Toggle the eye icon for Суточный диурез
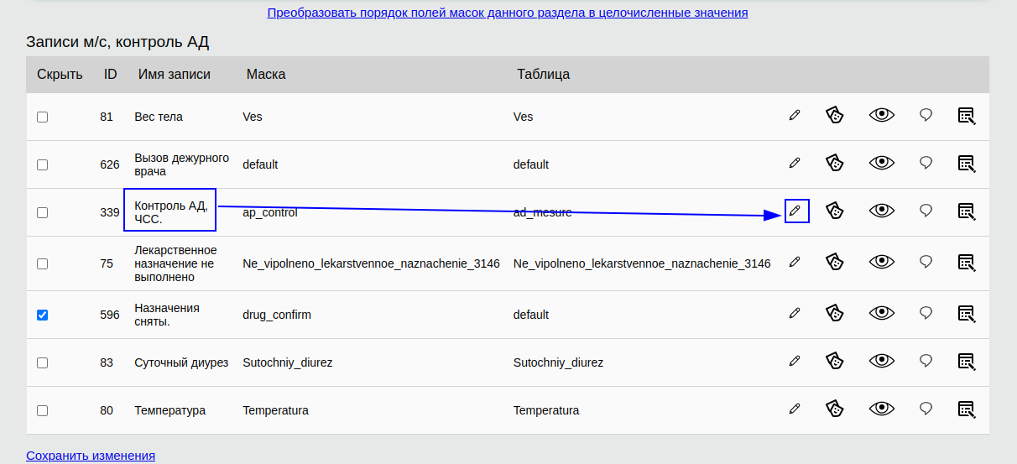Image resolution: width=1017 pixels, height=464 pixels. tap(882, 361)
